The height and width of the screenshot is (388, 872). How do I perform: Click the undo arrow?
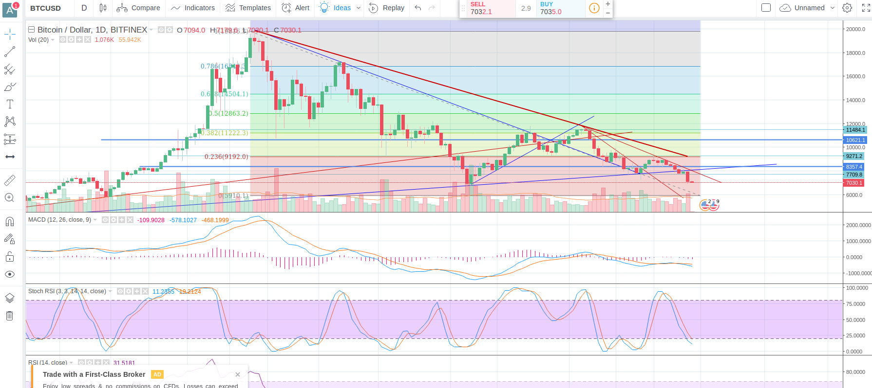tap(418, 8)
